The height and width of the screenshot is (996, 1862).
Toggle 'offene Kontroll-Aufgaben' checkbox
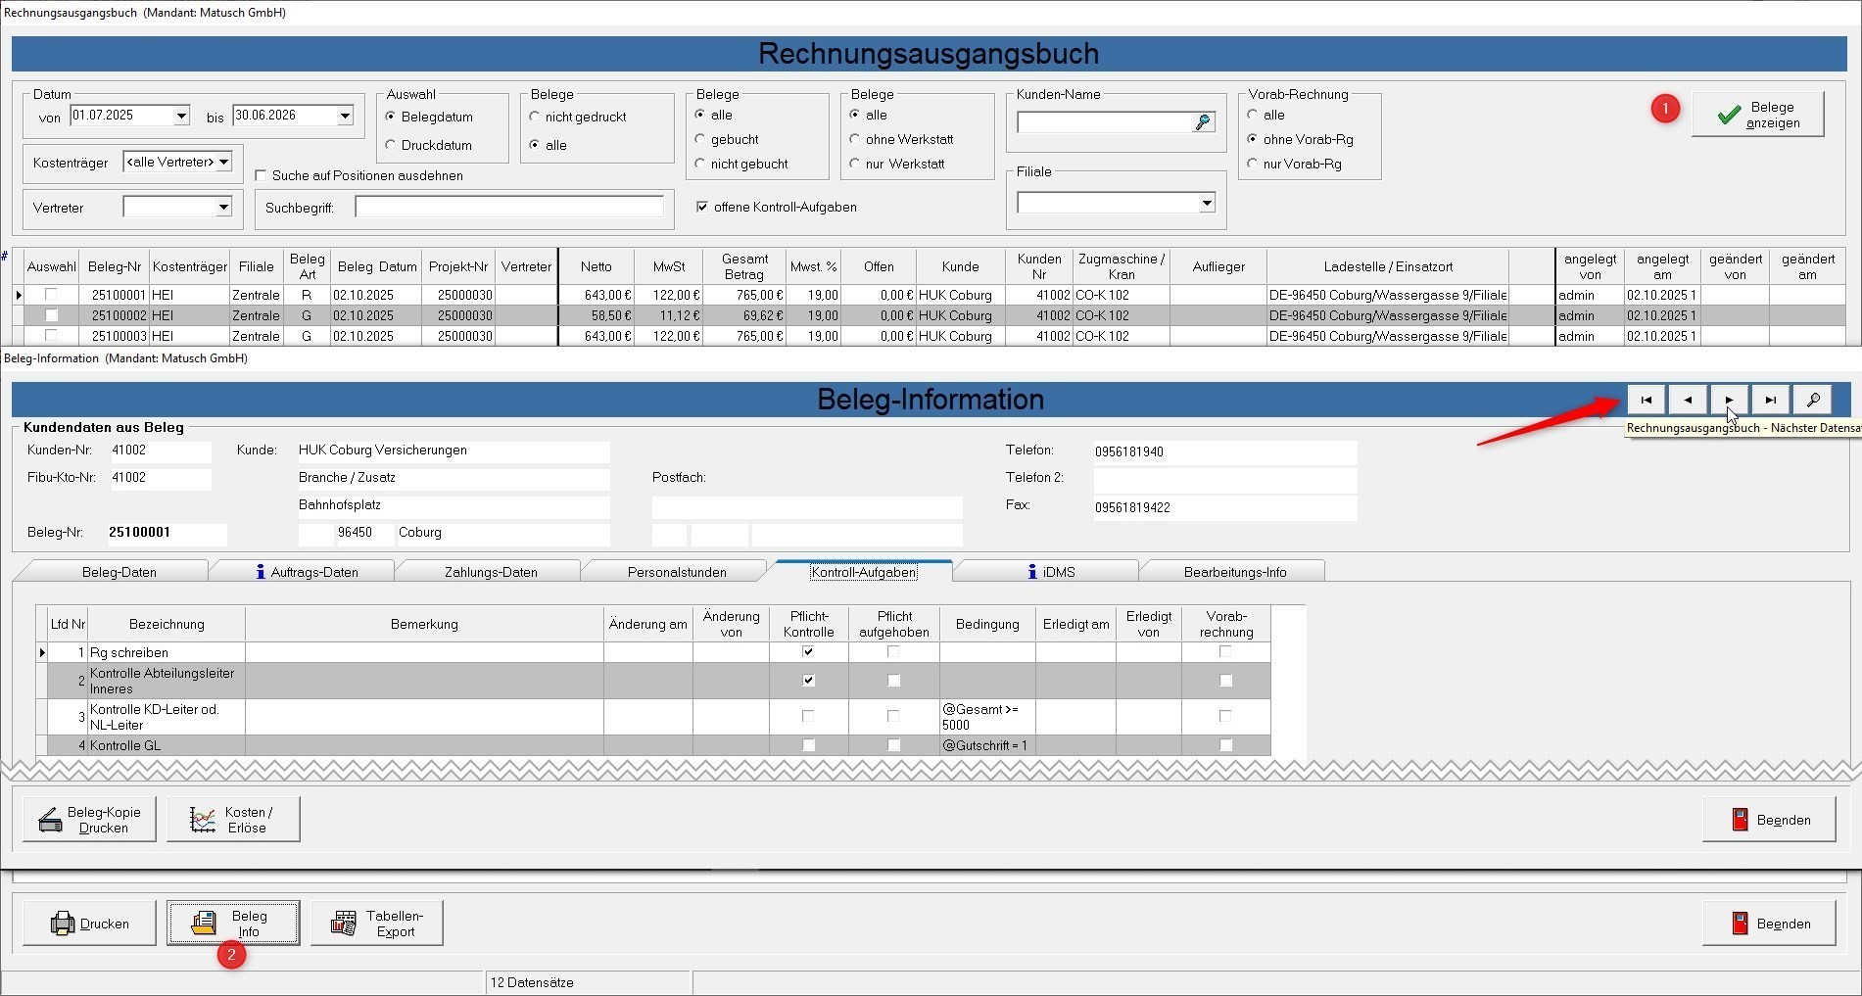[701, 207]
